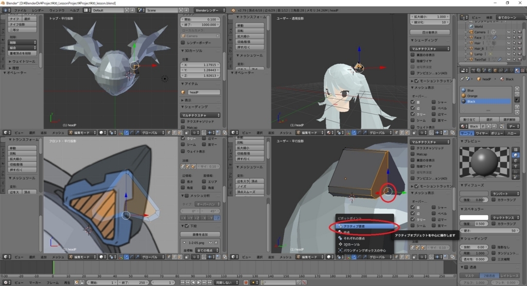Select face mode in User ortho viewport header
The height and width of the screenshot is (286, 527).
click(407, 257)
